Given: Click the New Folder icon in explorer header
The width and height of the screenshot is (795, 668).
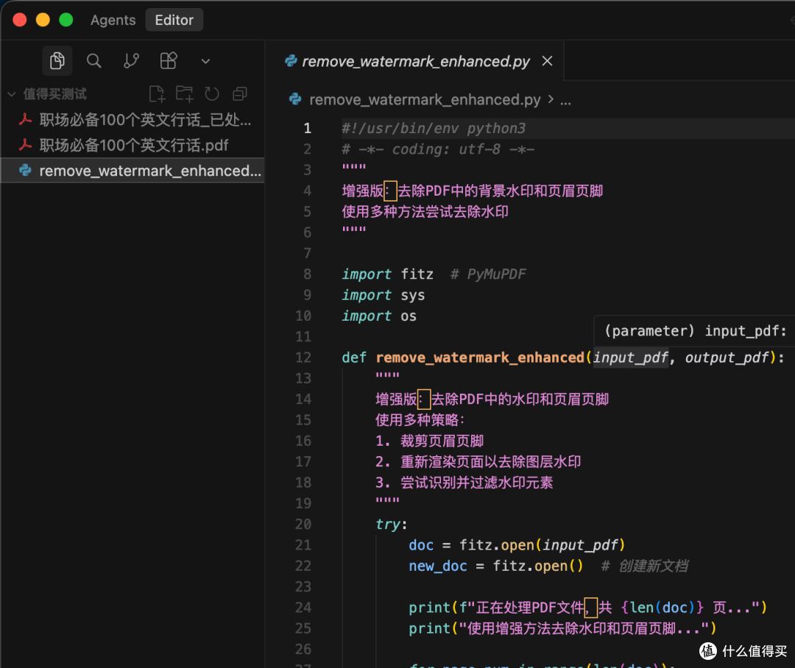Looking at the screenshot, I should (x=185, y=93).
